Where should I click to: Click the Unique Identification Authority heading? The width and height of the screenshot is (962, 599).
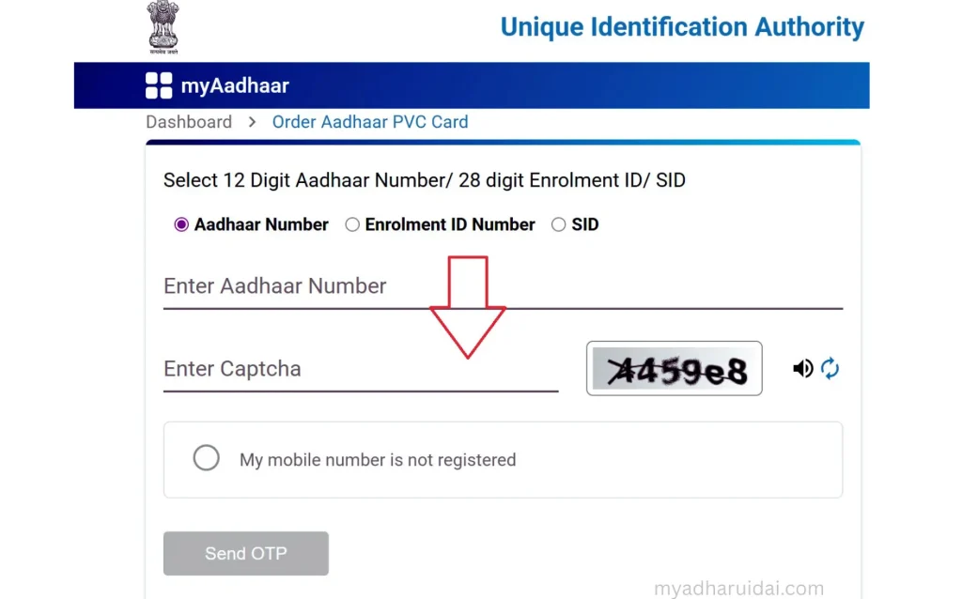683,27
